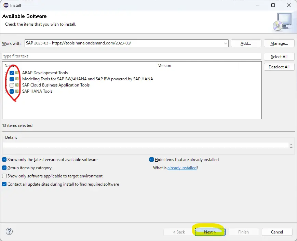Expand the SAP HANA Tools tree node
This screenshot has height=241, width=297.
[x=6, y=92]
